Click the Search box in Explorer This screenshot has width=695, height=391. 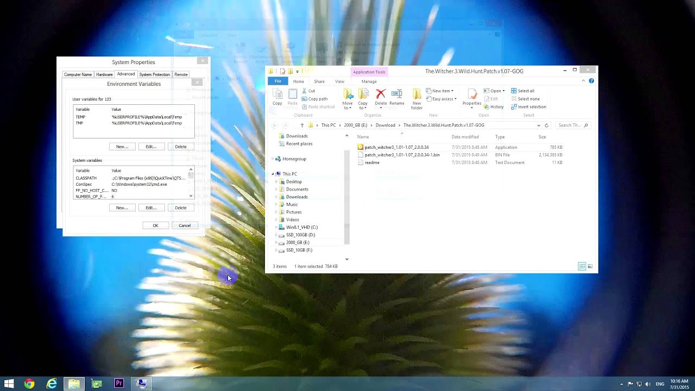[x=572, y=125]
